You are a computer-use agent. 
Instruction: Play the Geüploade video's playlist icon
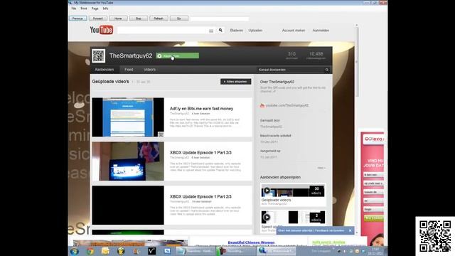tap(267, 191)
